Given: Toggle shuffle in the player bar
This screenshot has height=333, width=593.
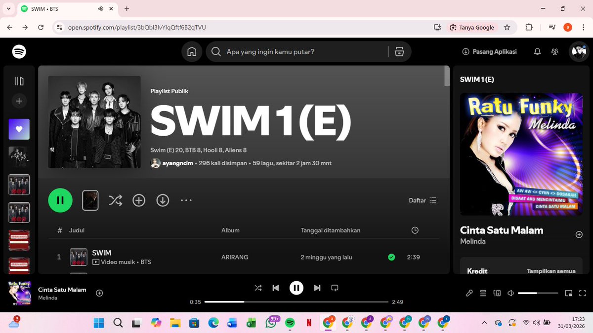Looking at the screenshot, I should tap(258, 288).
